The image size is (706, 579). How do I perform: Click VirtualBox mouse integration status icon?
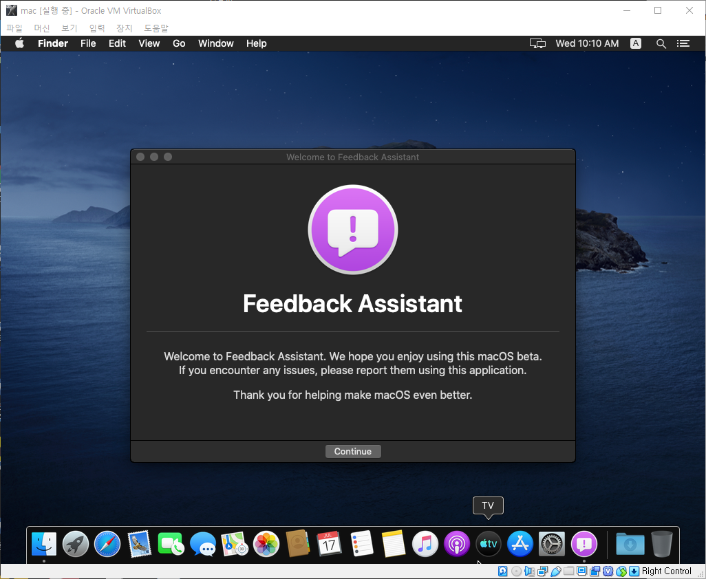tap(621, 572)
